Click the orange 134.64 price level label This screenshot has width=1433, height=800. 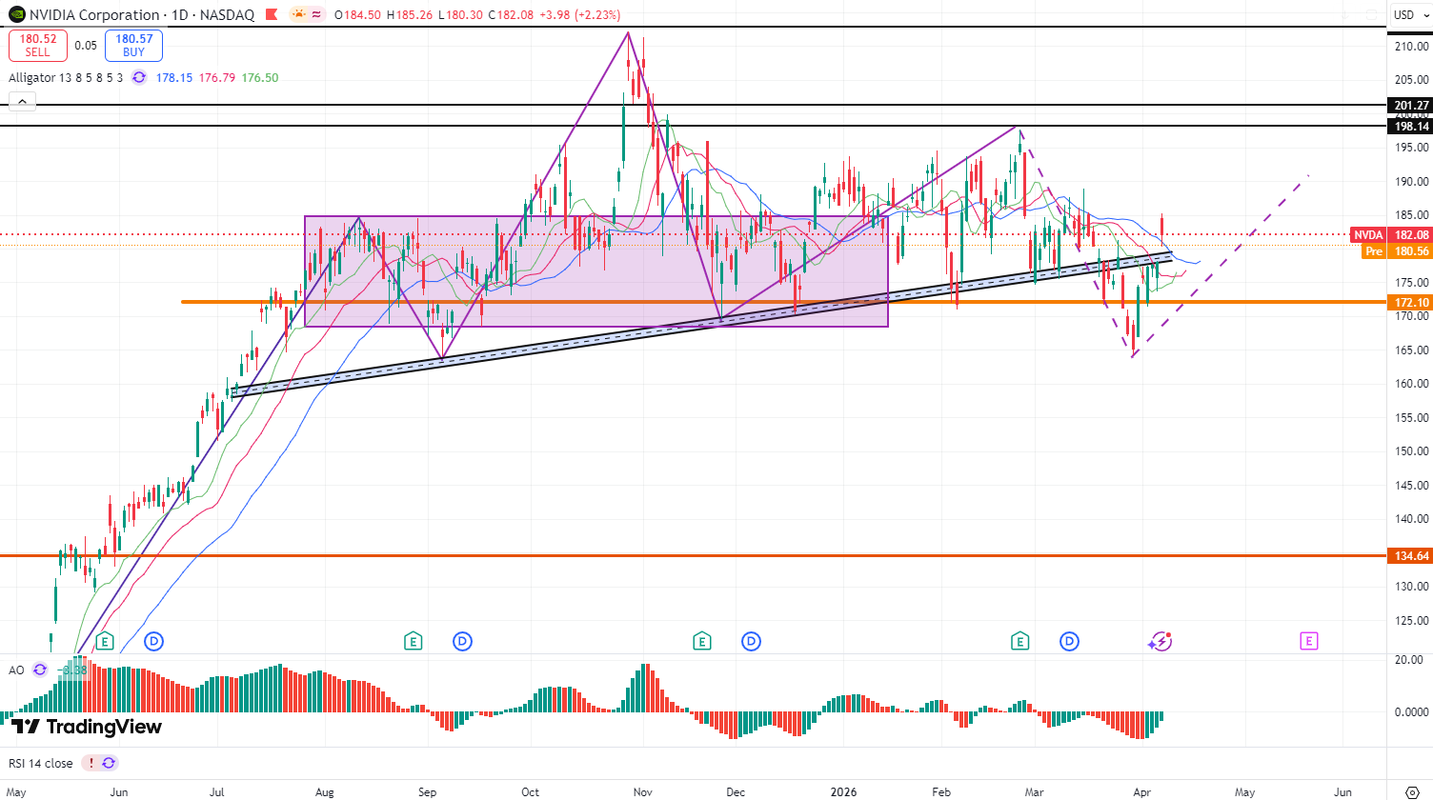point(1410,556)
